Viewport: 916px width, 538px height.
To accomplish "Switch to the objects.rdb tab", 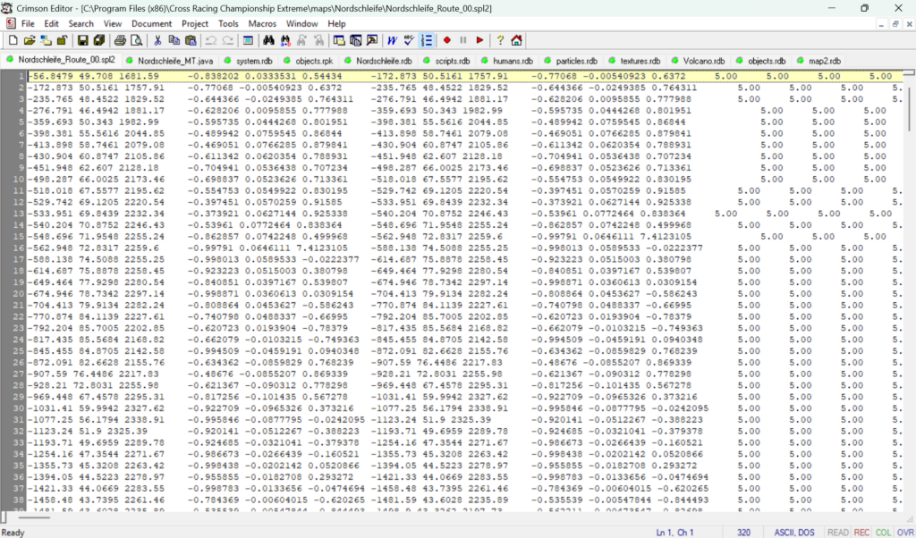I will tap(760, 61).
